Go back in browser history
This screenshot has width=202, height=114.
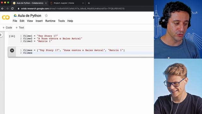tap(3, 9)
